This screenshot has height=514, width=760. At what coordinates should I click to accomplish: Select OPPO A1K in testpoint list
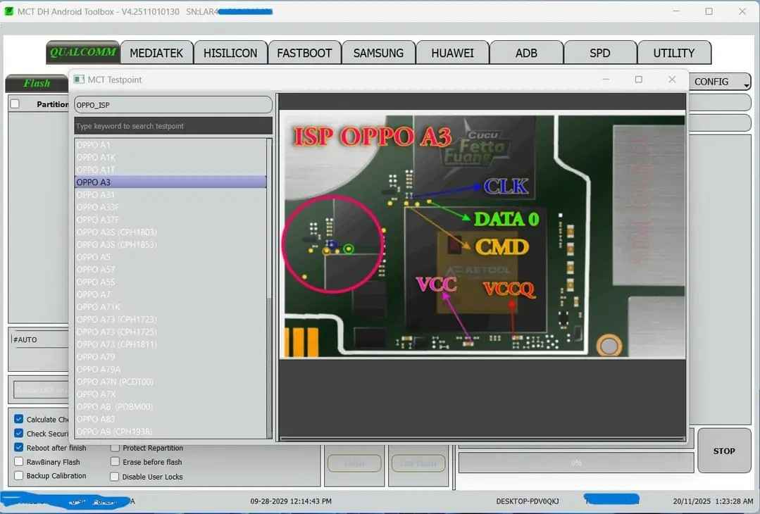tap(170, 157)
